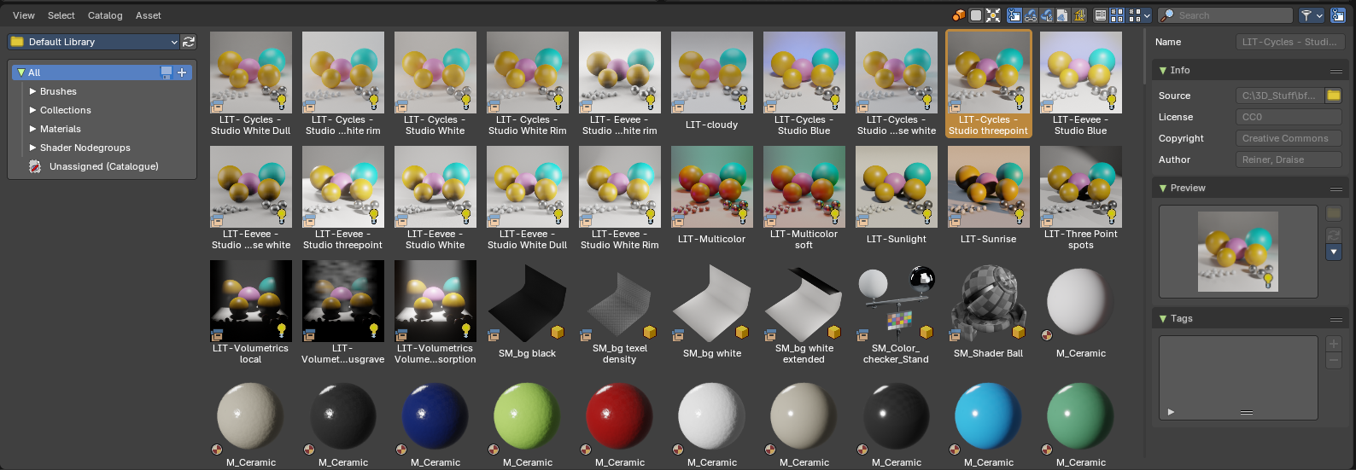Expand the Collections catalog
This screenshot has width=1356, height=470.
pos(33,110)
